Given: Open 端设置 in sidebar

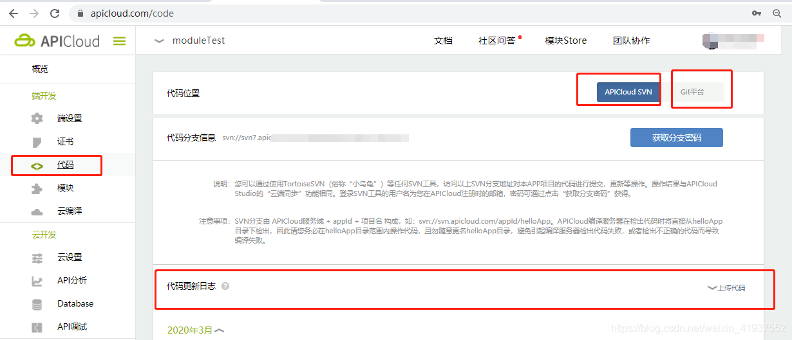Looking at the screenshot, I should point(70,118).
